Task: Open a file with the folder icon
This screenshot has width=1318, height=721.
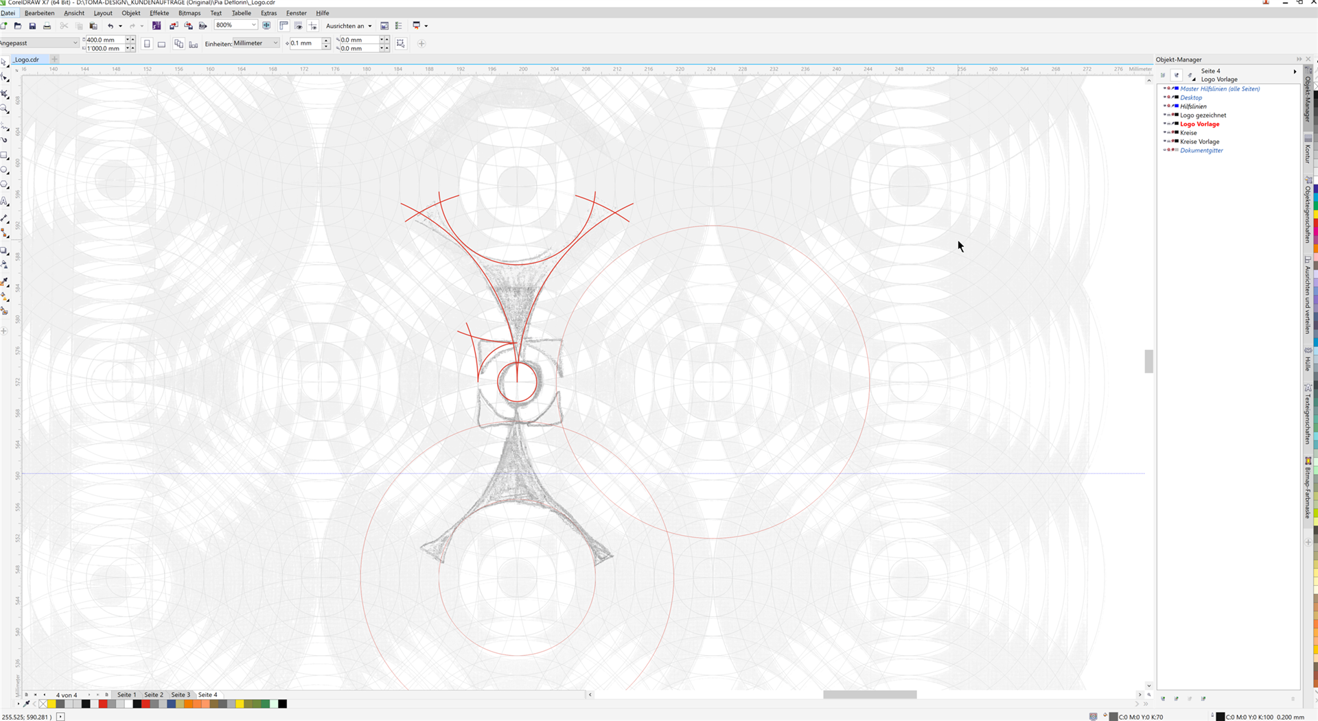Action: pyautogui.click(x=18, y=26)
